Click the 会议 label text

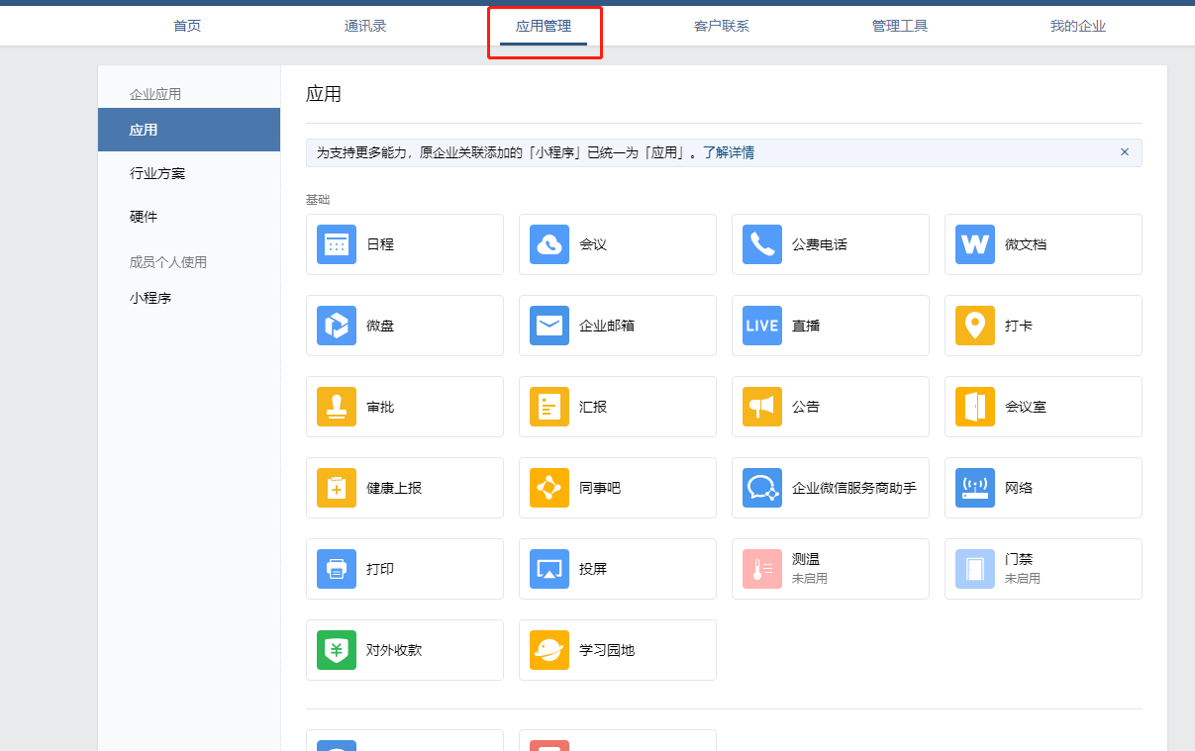[593, 244]
